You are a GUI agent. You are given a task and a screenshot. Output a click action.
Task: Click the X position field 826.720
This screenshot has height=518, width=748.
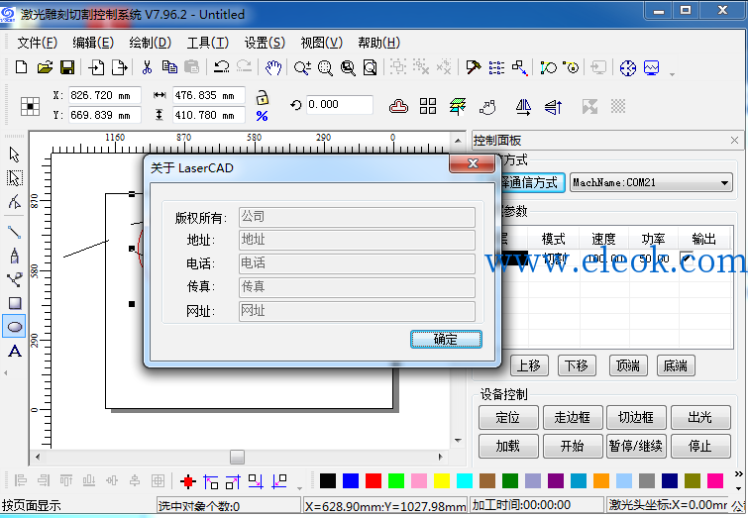point(104,95)
